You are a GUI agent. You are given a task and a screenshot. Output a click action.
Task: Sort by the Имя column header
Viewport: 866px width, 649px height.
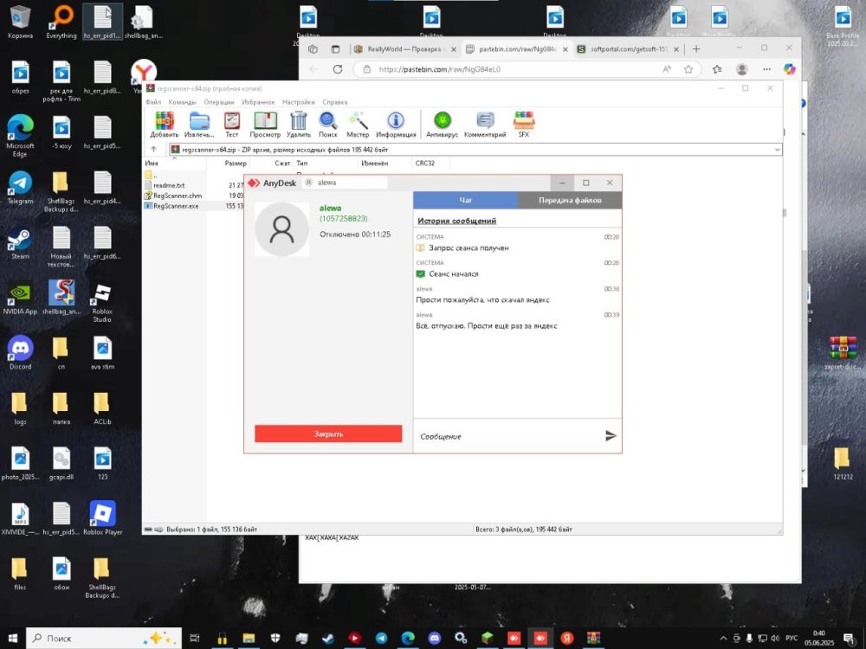[175, 164]
